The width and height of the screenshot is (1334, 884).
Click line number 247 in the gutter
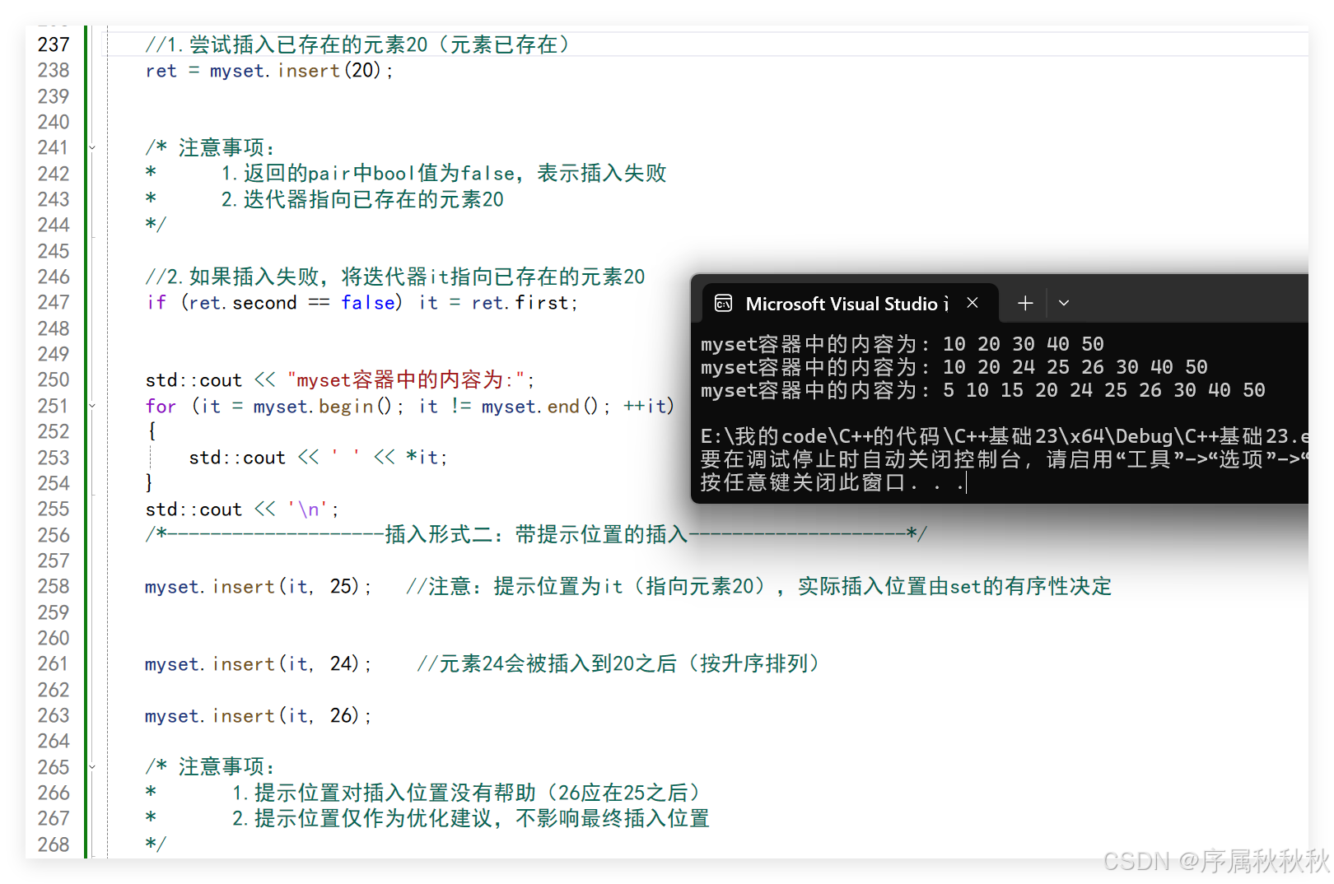(54, 303)
